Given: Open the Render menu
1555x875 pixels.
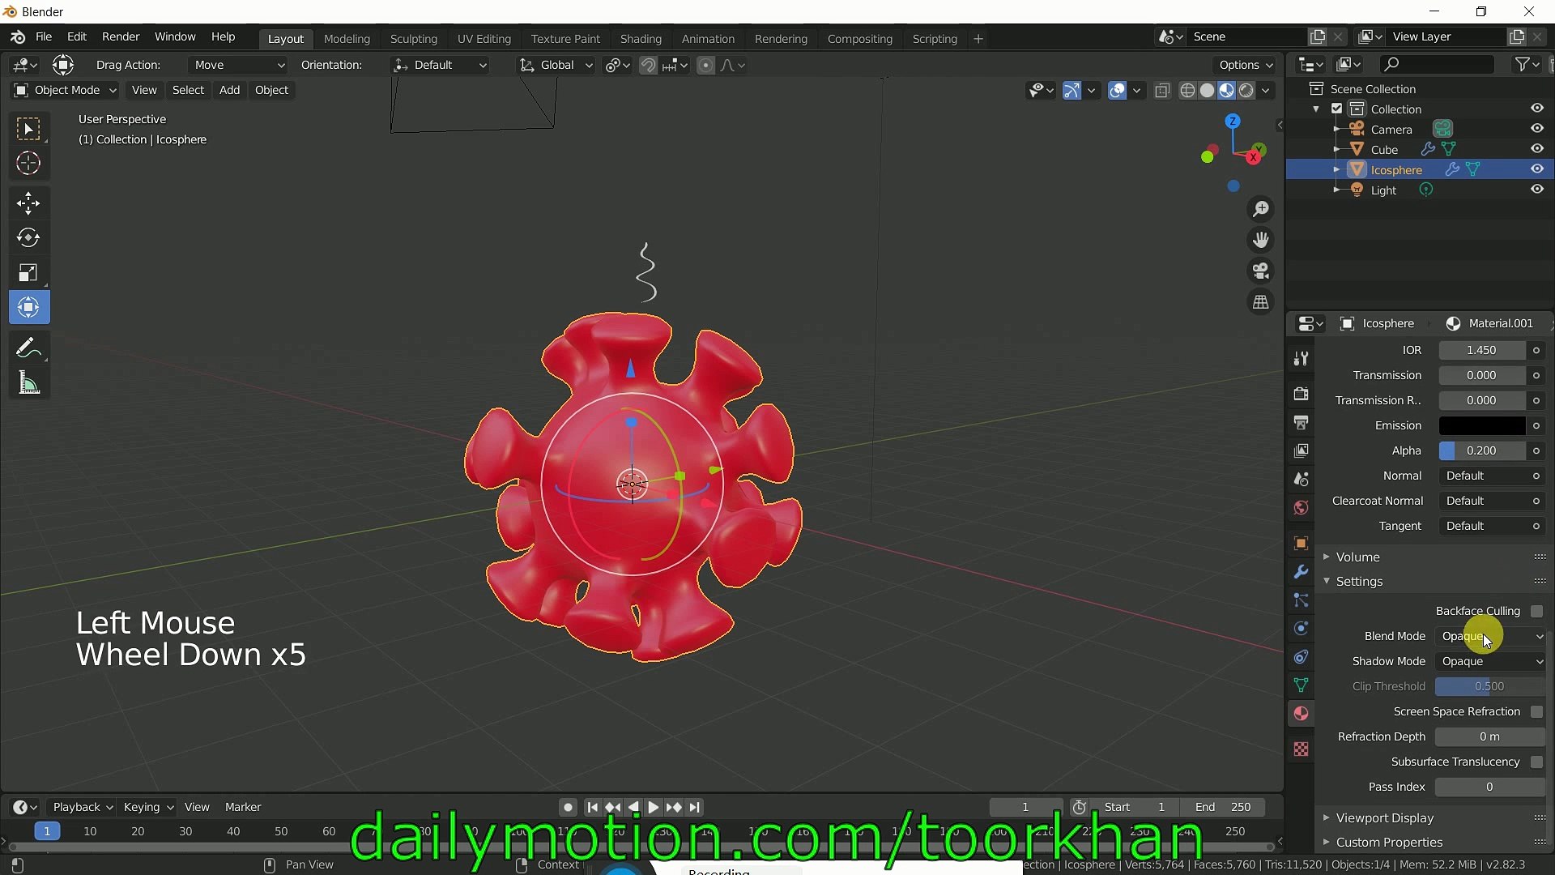Looking at the screenshot, I should point(121,36).
